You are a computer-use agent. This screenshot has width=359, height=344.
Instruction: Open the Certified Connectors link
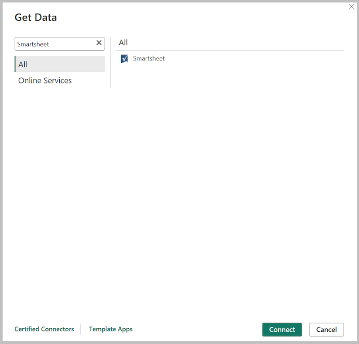coord(44,329)
